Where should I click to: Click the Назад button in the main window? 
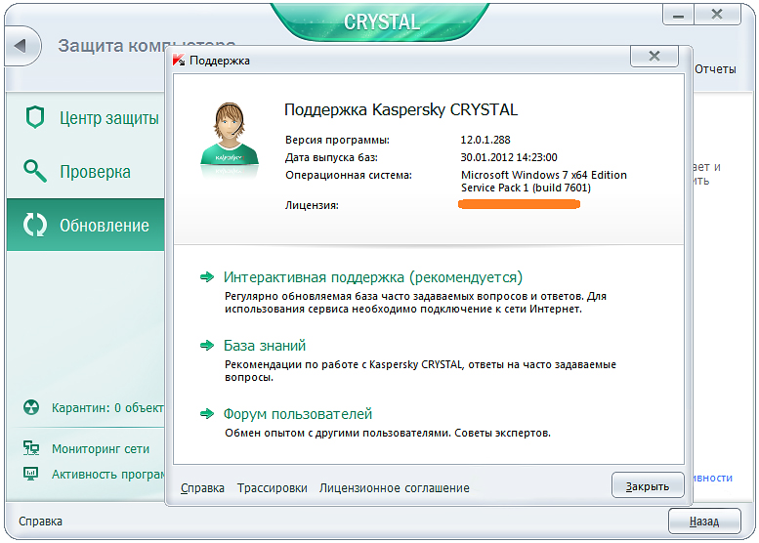704,521
